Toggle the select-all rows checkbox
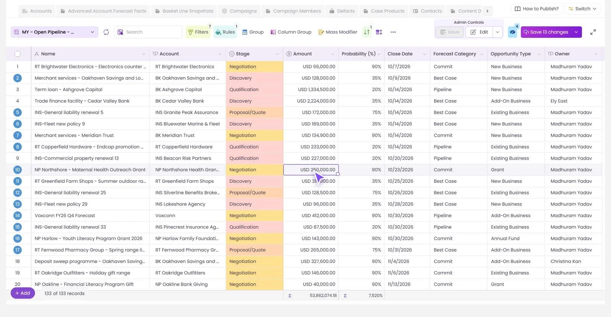 click(x=18, y=54)
